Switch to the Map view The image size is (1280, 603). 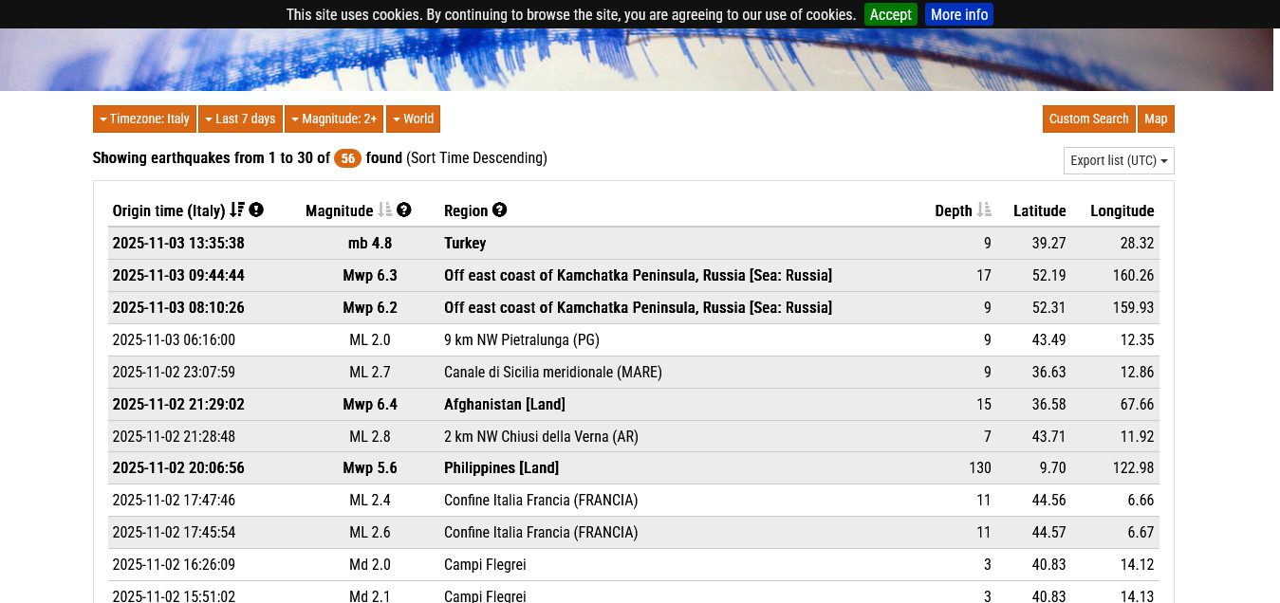click(1155, 119)
